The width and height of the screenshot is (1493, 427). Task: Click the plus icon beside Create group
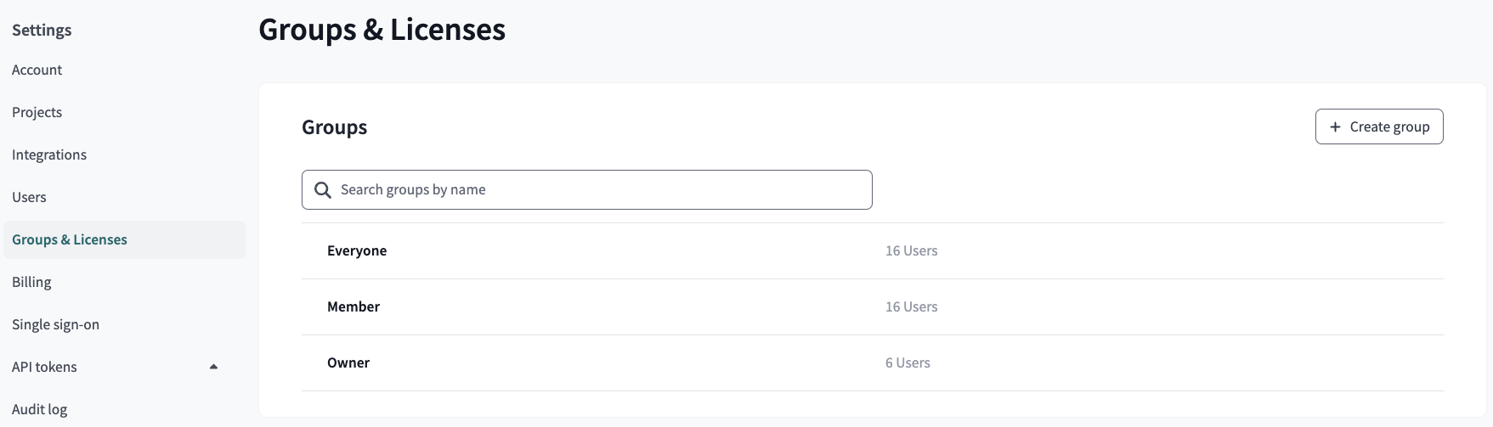pyautogui.click(x=1335, y=126)
